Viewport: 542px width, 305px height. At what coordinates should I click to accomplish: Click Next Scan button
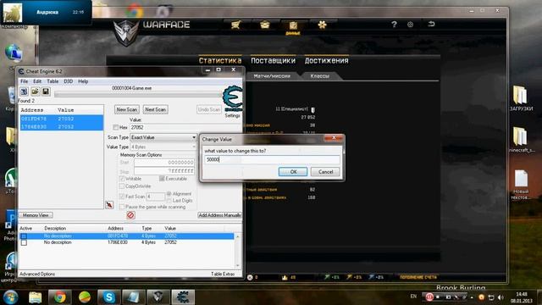coord(155,109)
